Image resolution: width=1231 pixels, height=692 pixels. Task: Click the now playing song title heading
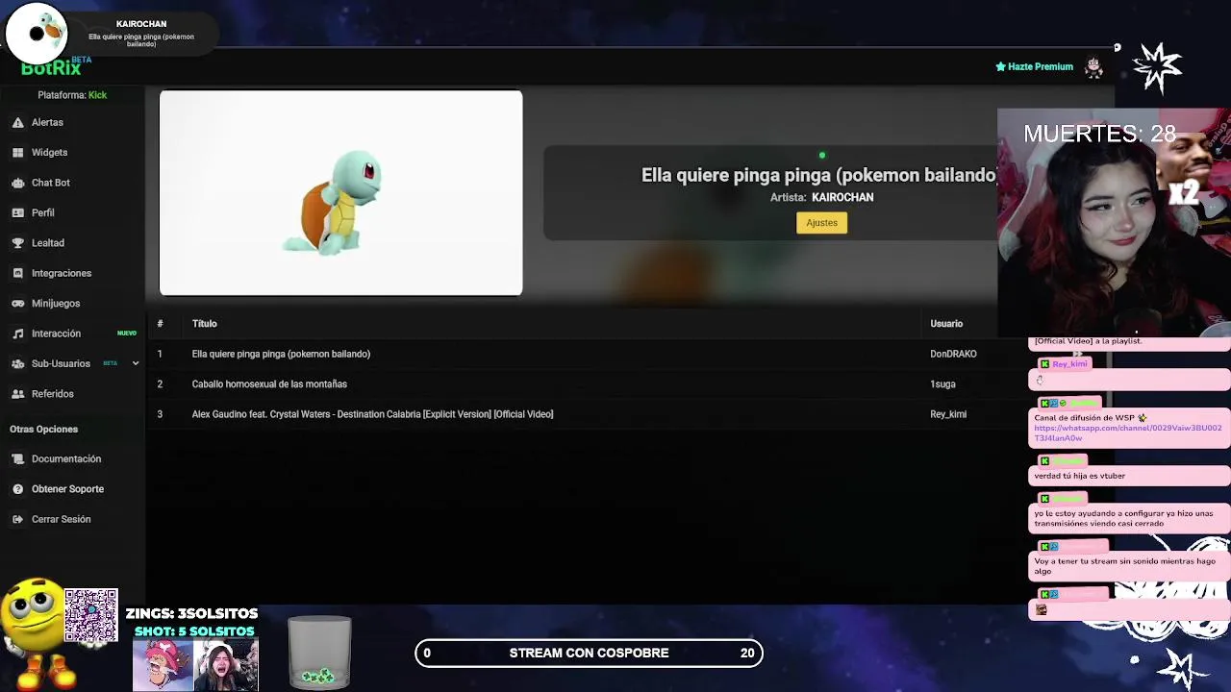[x=818, y=175]
